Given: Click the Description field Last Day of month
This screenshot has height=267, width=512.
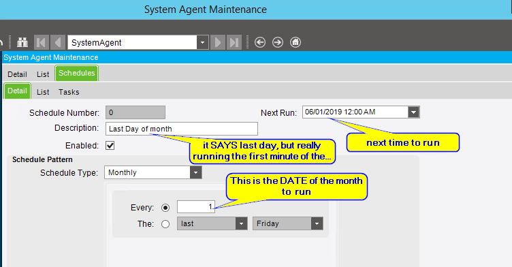Looking at the screenshot, I should coord(182,129).
